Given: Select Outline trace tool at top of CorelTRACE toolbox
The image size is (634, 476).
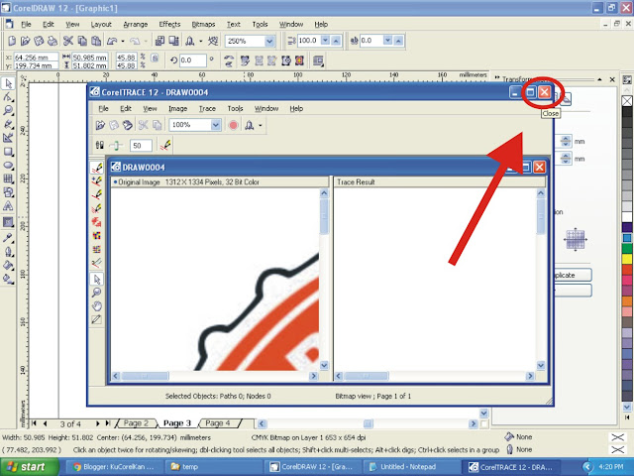Looking at the screenshot, I should coord(97,168).
